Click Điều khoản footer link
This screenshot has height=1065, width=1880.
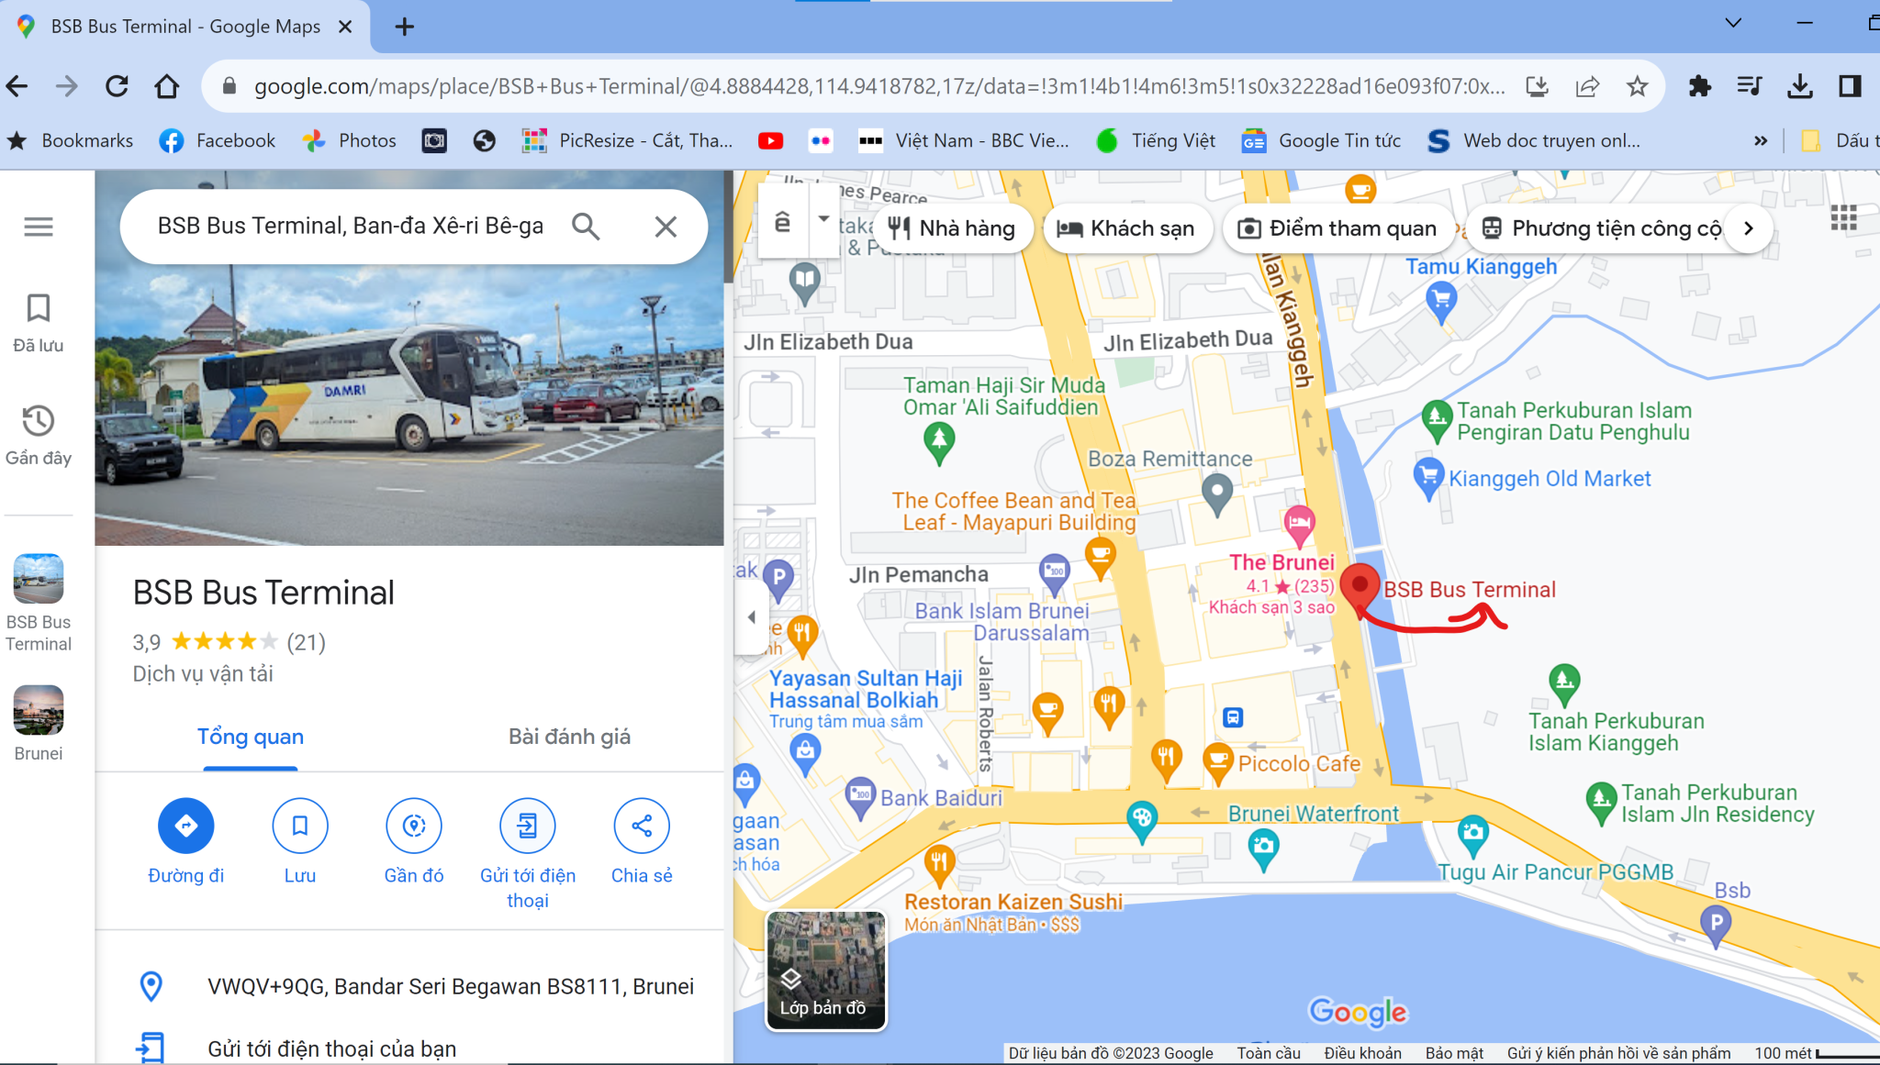1362,1053
